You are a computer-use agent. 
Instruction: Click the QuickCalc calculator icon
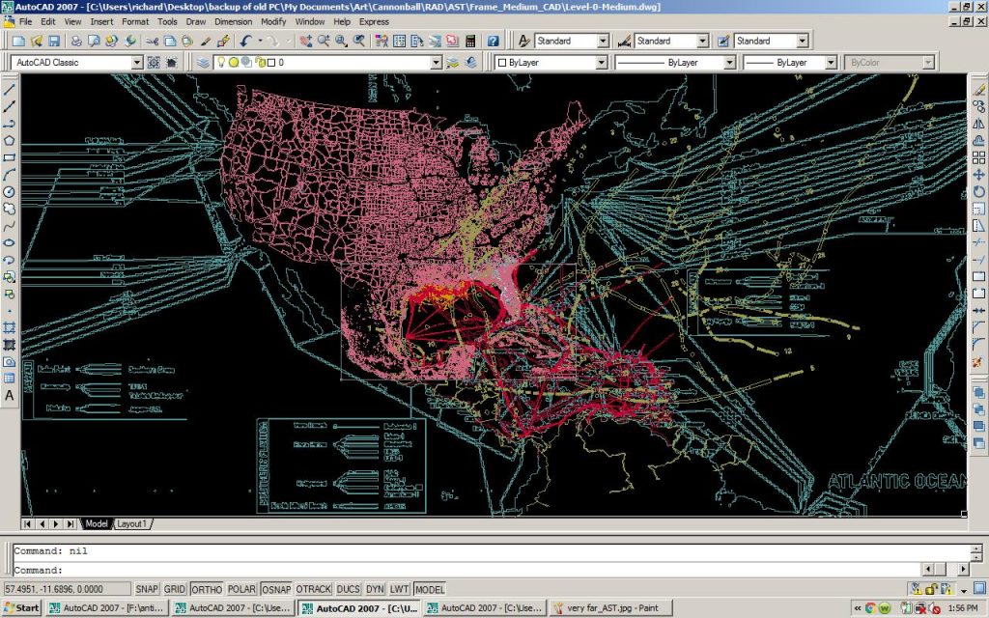[470, 41]
